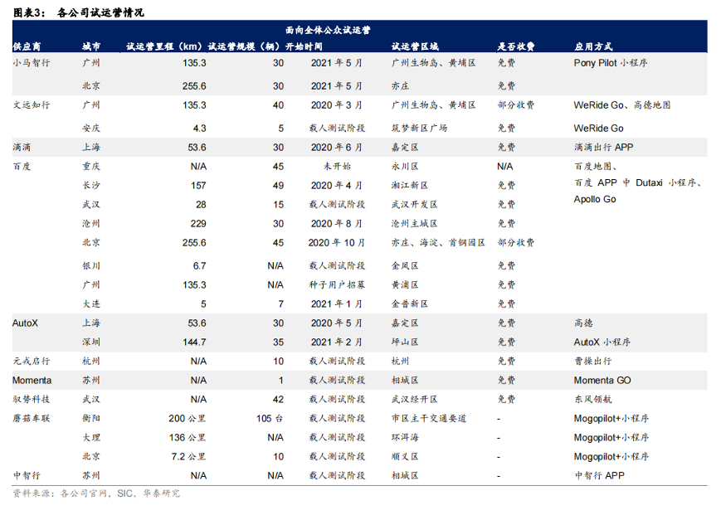Click mileage value '144.7'
Screen dimensions: 721x515
coord(194,343)
